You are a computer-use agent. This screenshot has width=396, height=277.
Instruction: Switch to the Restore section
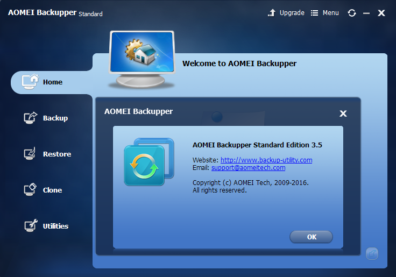coord(57,154)
